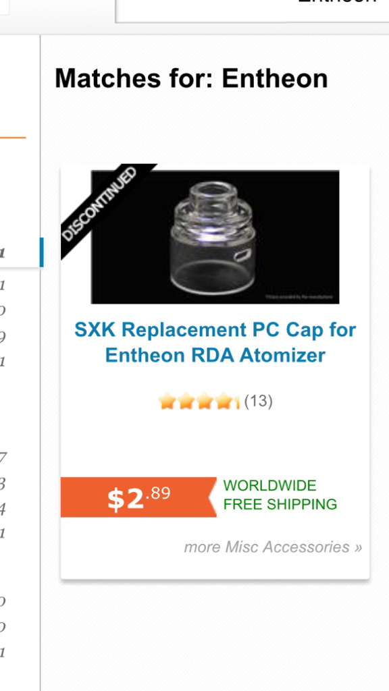Click the orange star rating icons

tap(199, 402)
